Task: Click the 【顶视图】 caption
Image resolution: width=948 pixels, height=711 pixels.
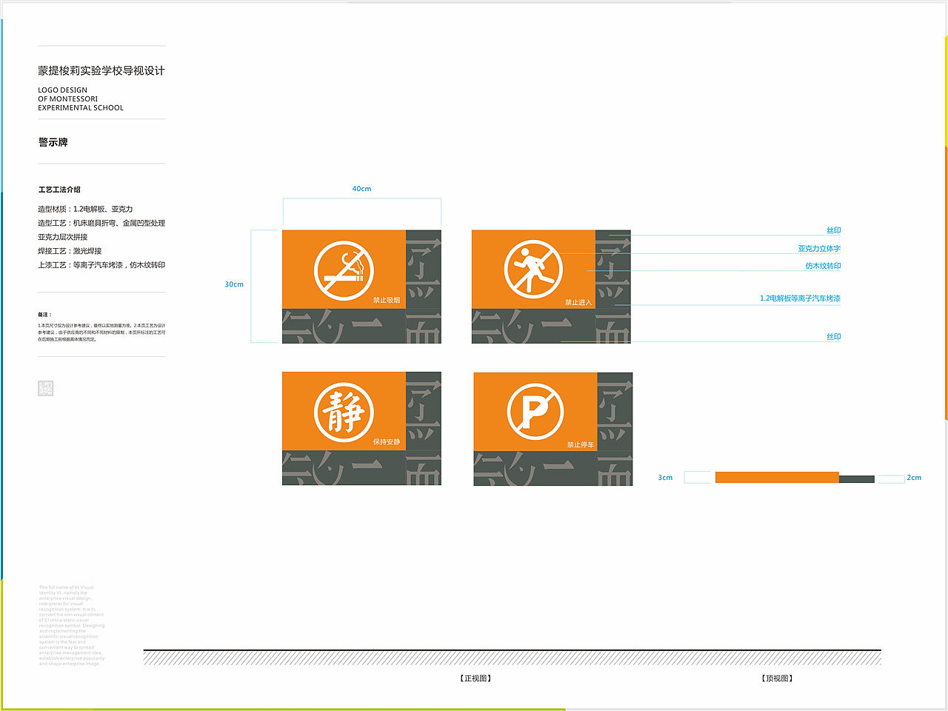Action: click(777, 678)
